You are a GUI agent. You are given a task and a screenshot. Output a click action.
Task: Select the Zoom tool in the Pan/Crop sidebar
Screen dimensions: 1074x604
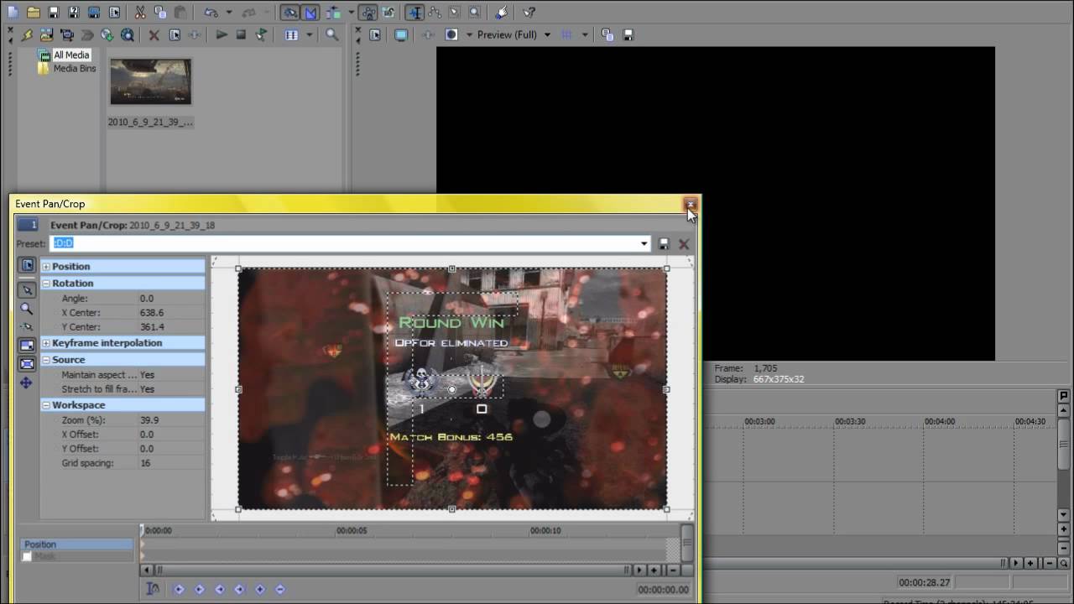coord(27,309)
